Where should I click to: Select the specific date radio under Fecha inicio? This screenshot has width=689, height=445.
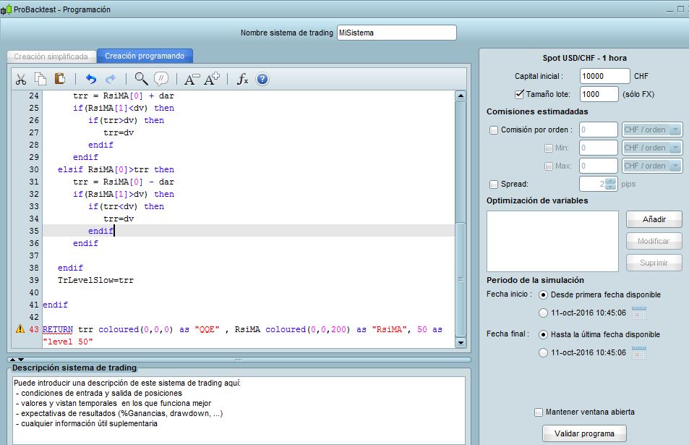(x=543, y=313)
